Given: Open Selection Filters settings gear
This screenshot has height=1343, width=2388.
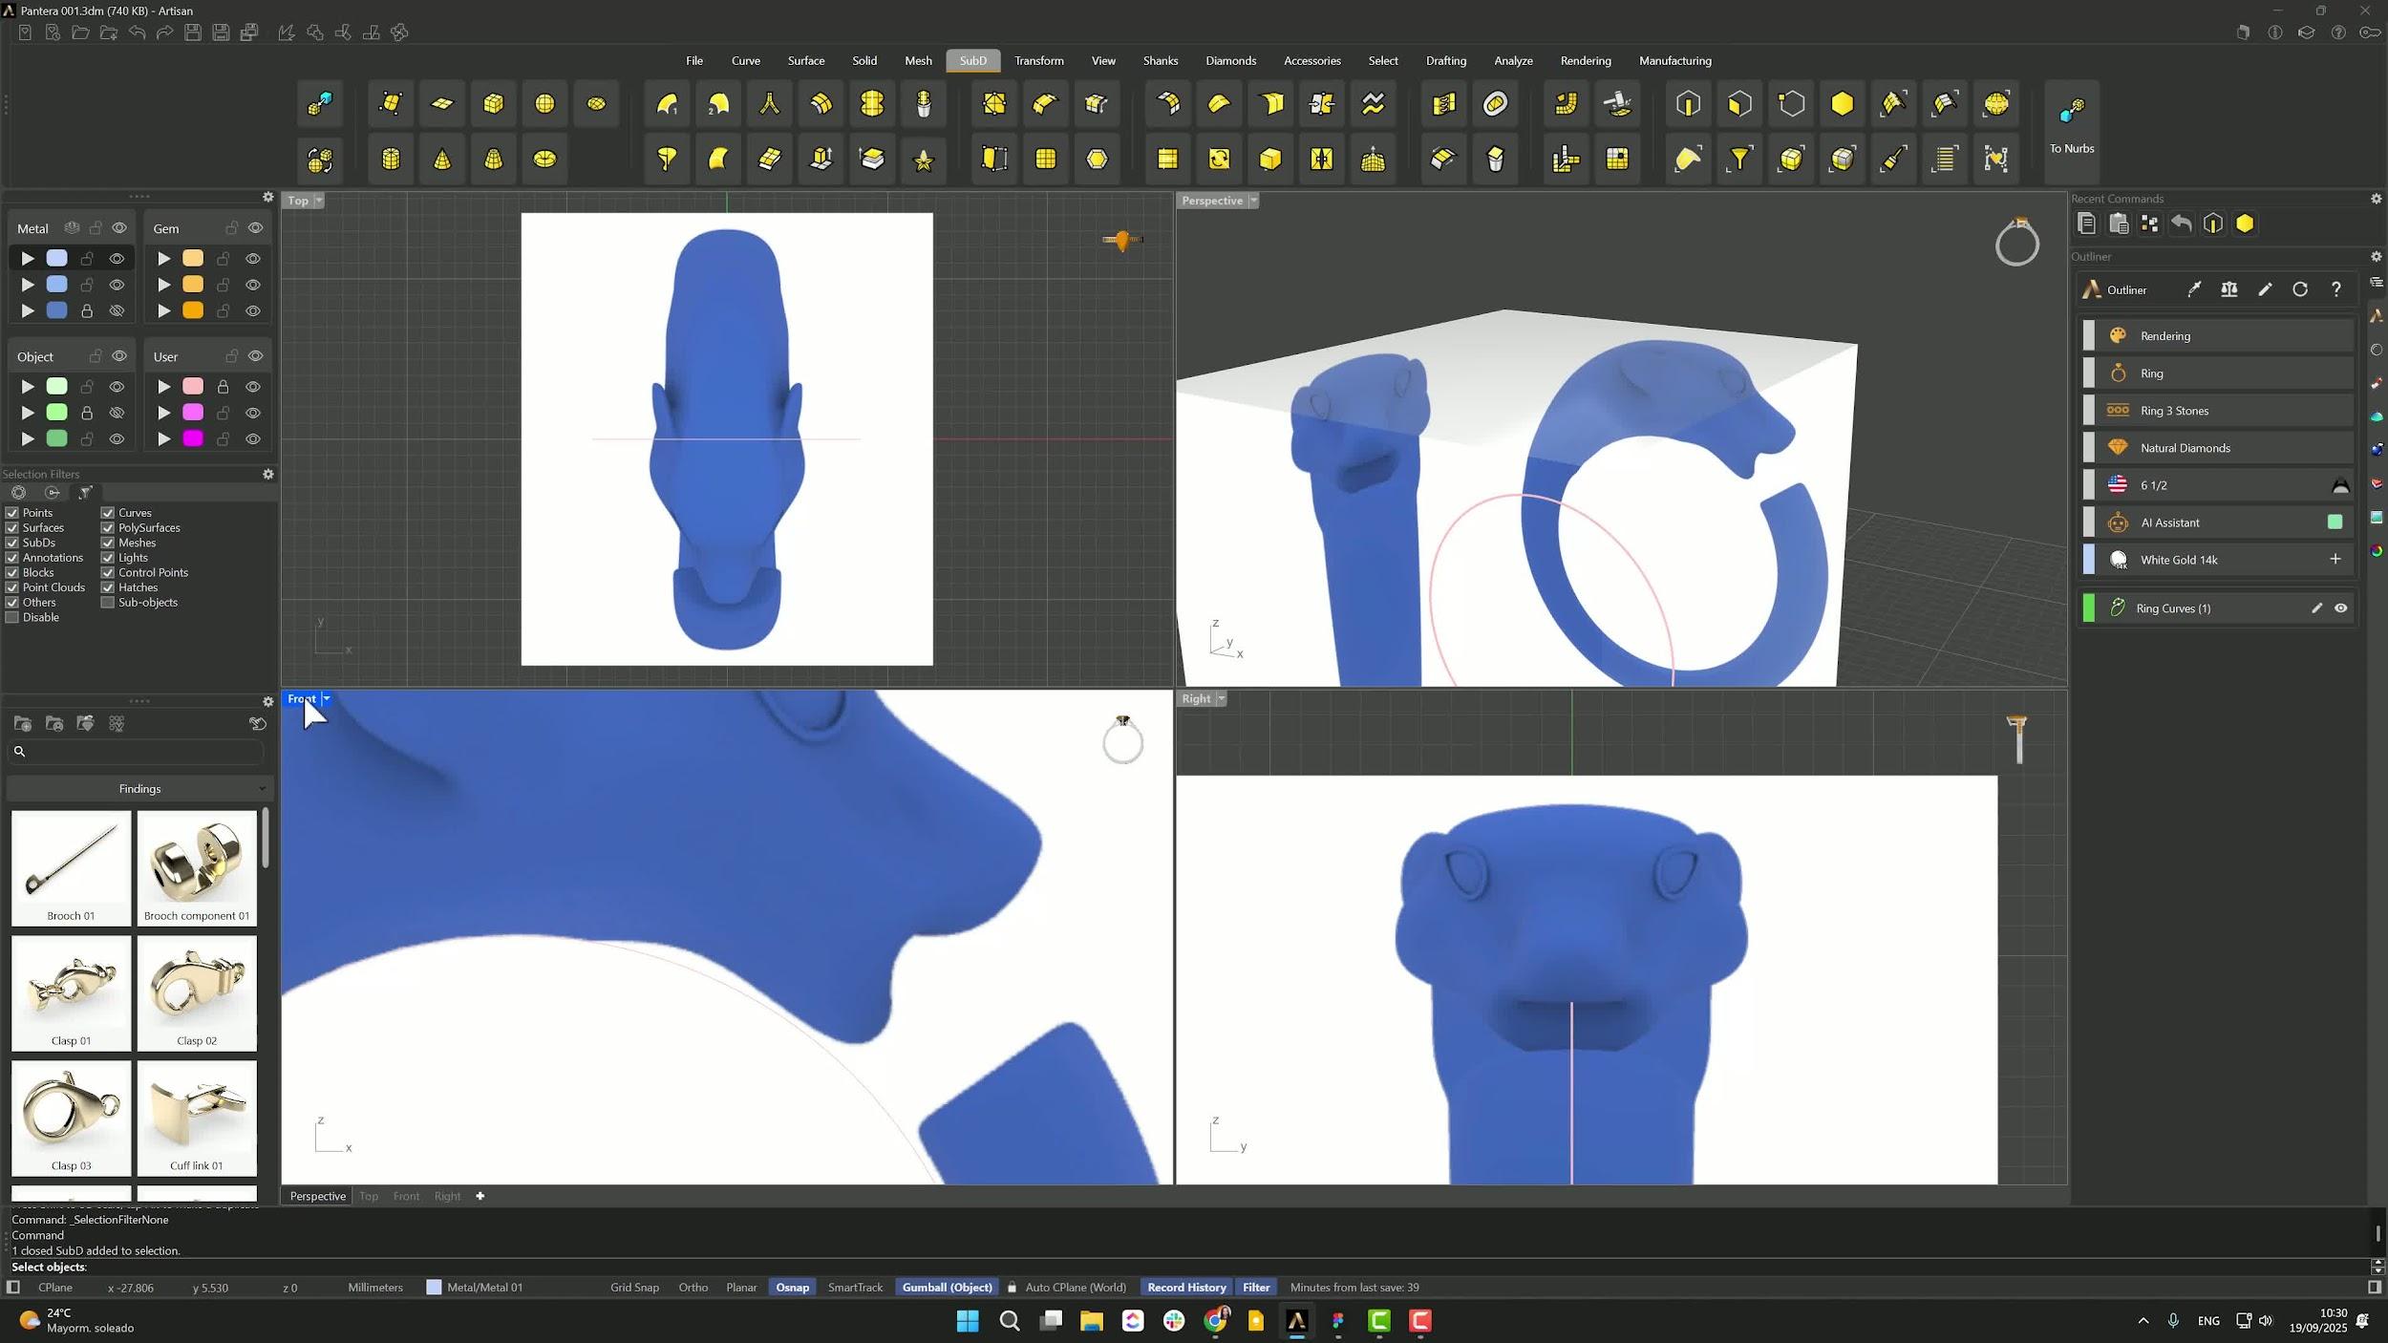Looking at the screenshot, I should coord(268,474).
